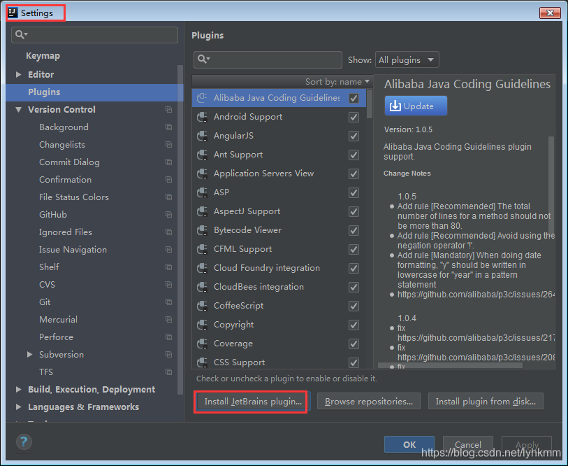The width and height of the screenshot is (568, 466).
Task: Click Install JetBrains plugin button
Action: click(x=252, y=402)
